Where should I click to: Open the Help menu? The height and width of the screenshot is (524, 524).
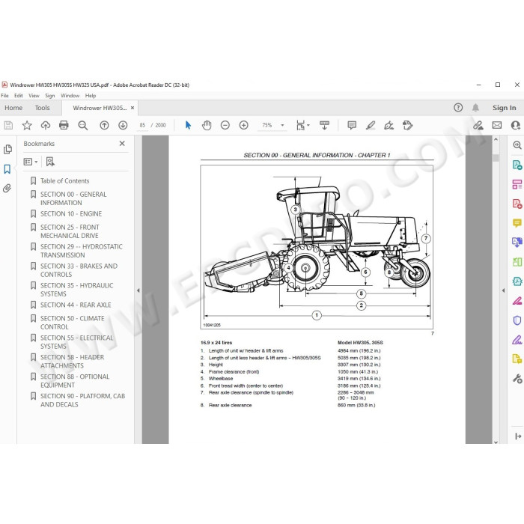tap(91, 96)
